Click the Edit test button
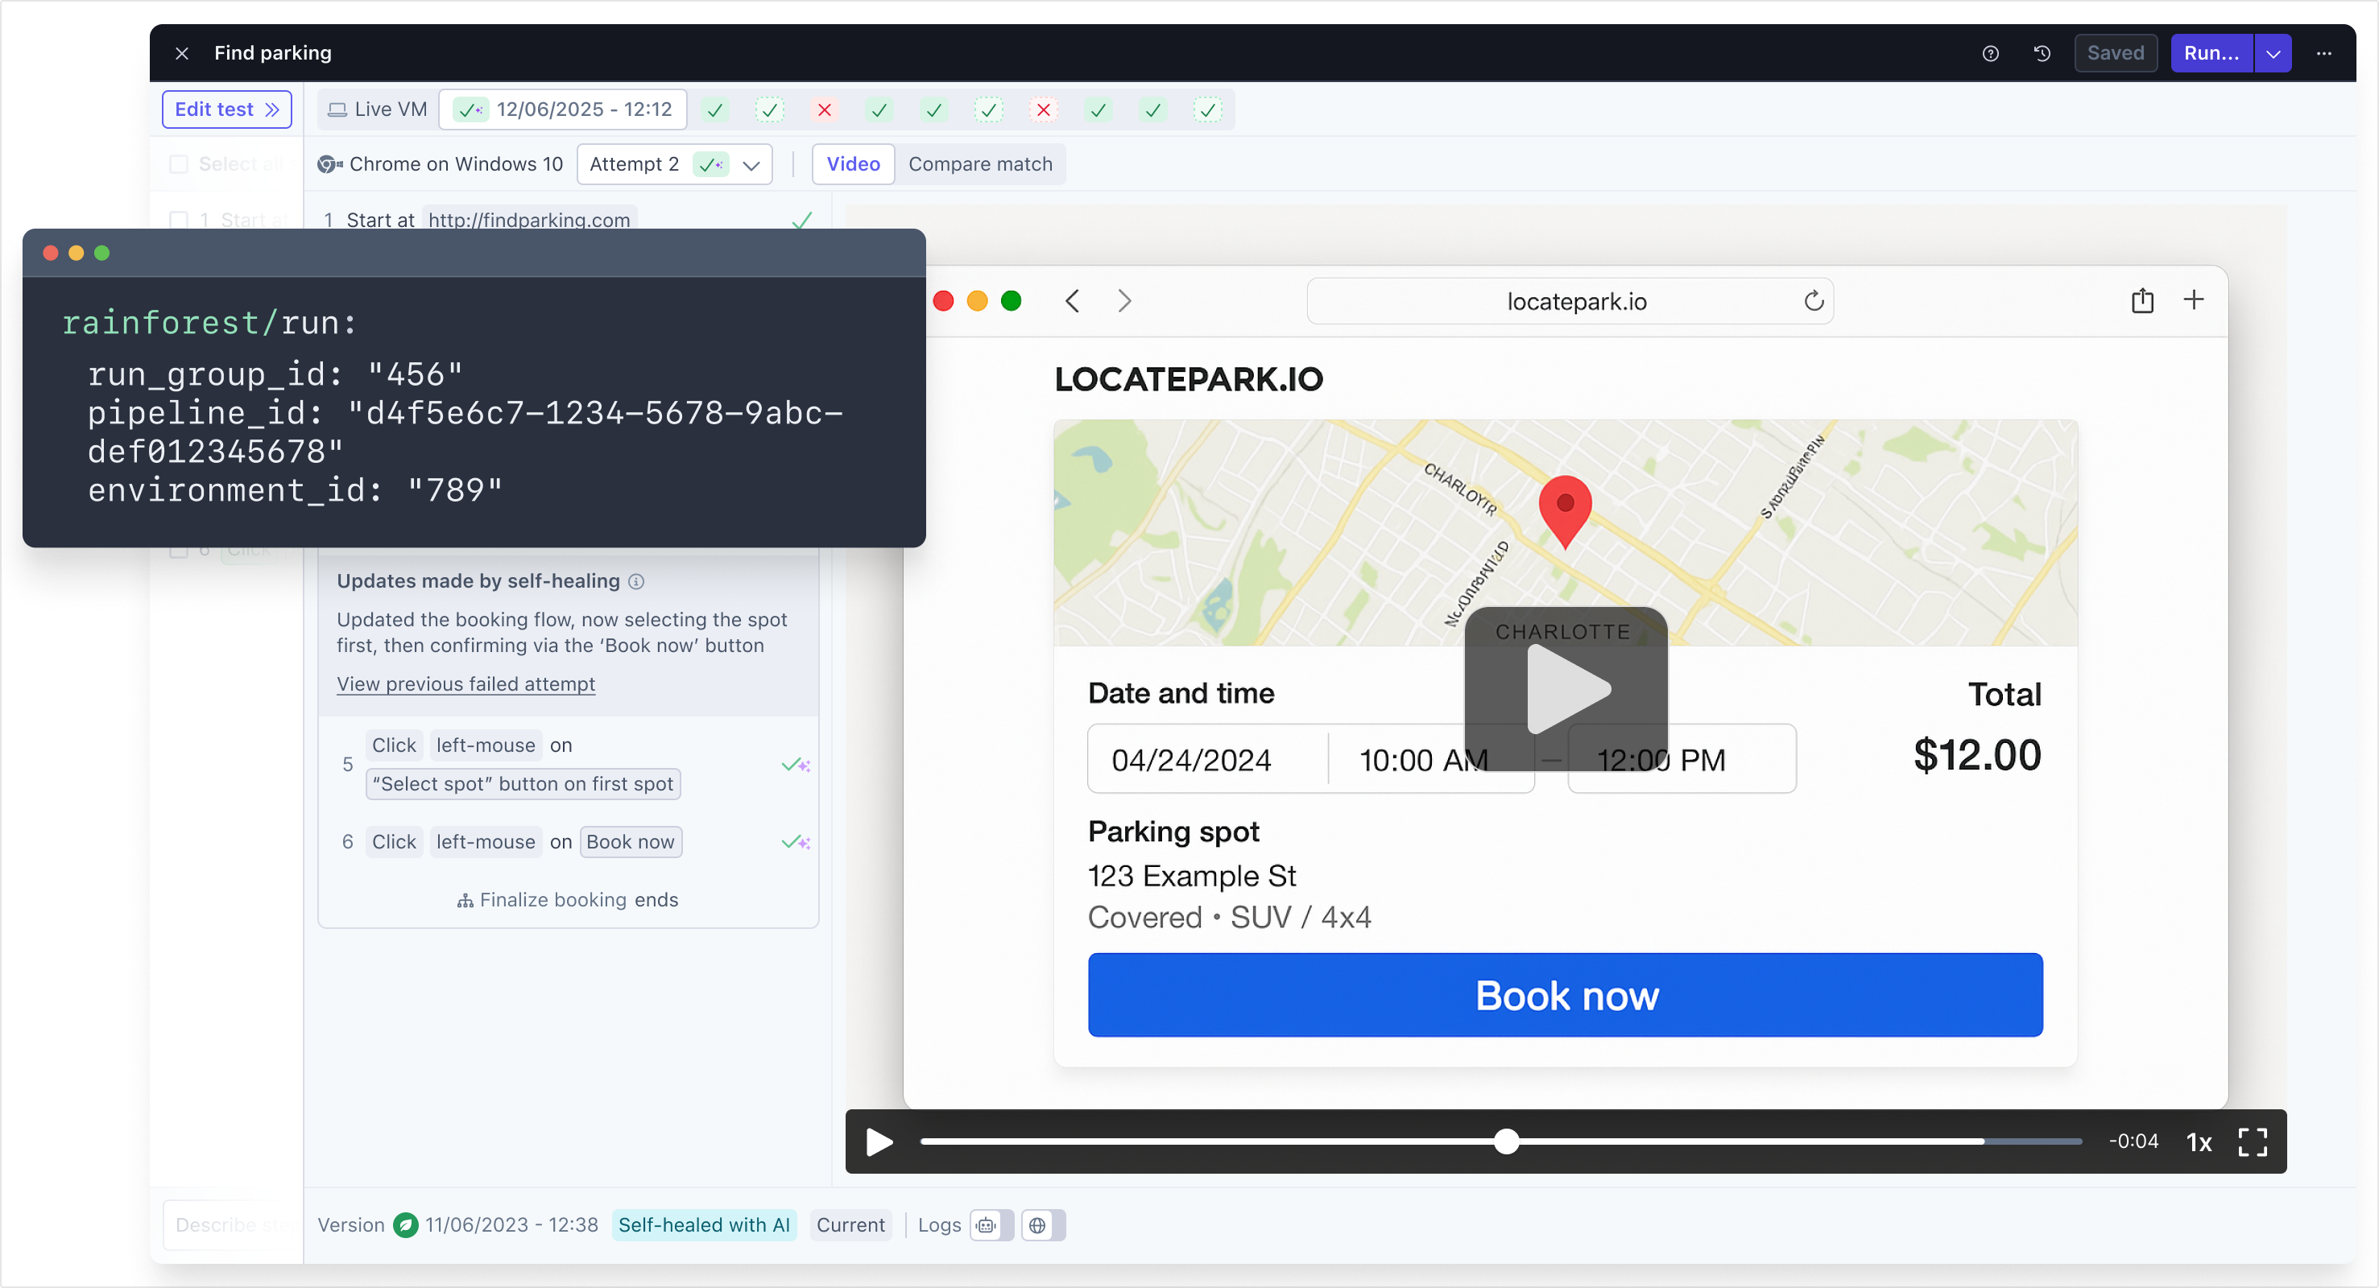 tap(226, 109)
